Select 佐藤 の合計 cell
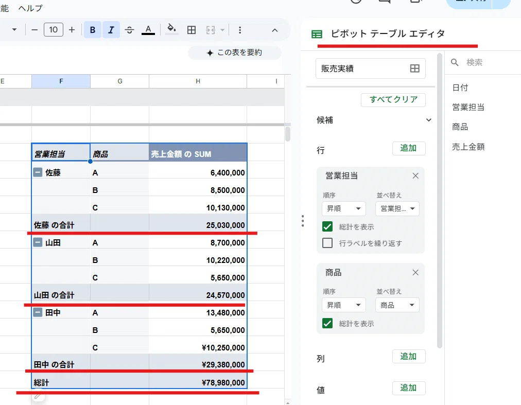The height and width of the screenshot is (405, 521). (x=61, y=222)
